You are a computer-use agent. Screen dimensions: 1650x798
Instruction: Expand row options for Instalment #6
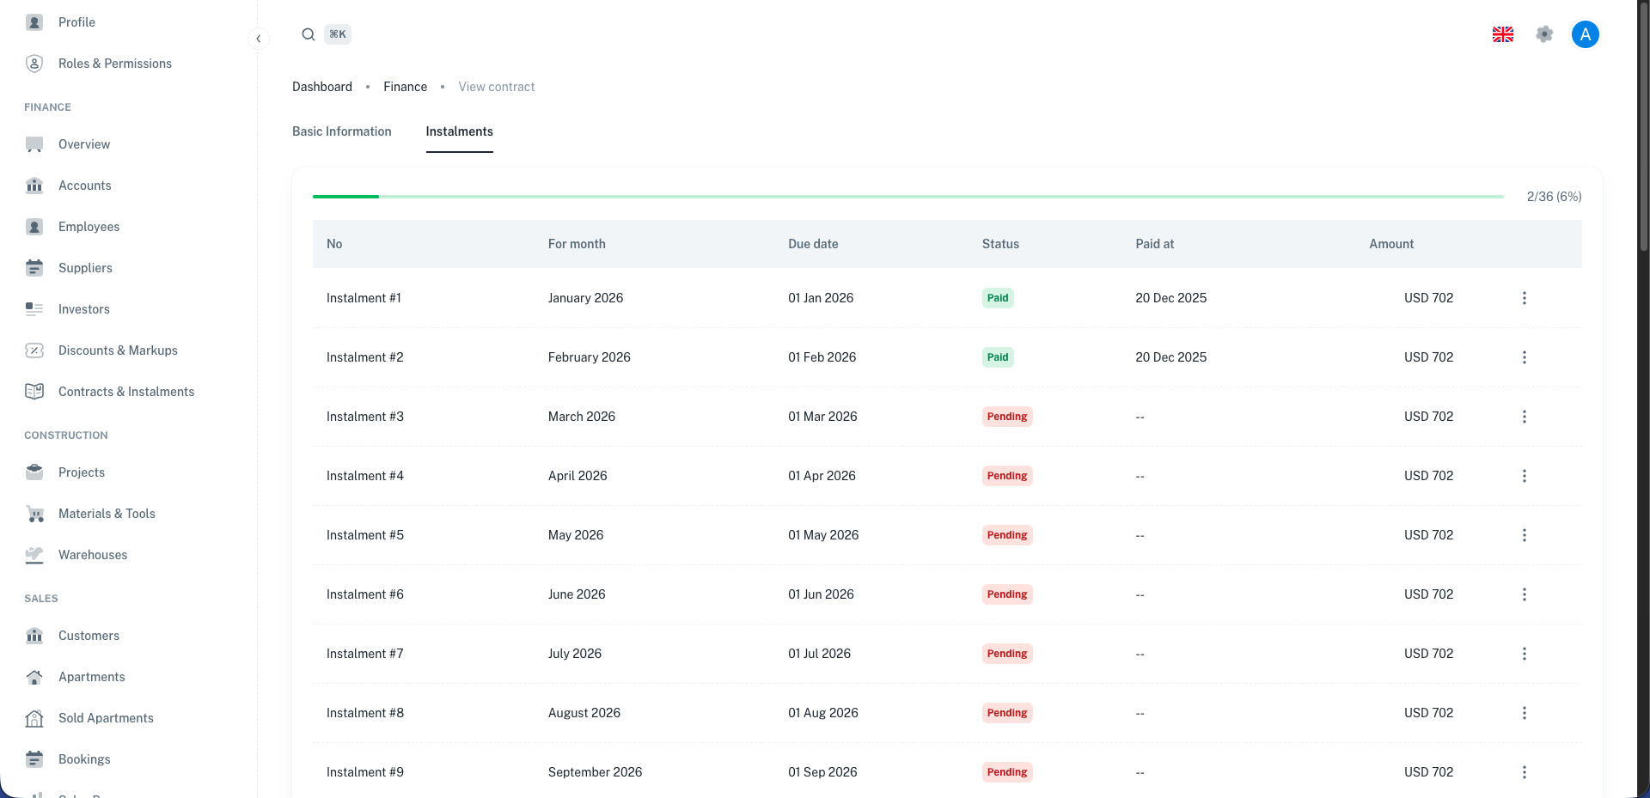pyautogui.click(x=1525, y=594)
